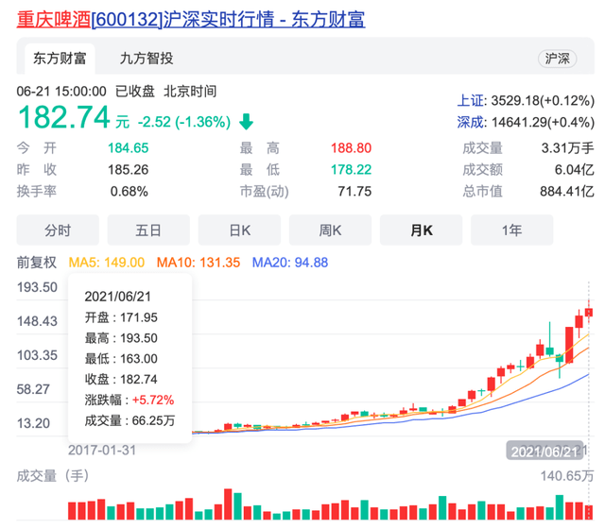Click the tooltip 最高：193.50 row
Viewport: 605px width, 529px height.
(121, 338)
